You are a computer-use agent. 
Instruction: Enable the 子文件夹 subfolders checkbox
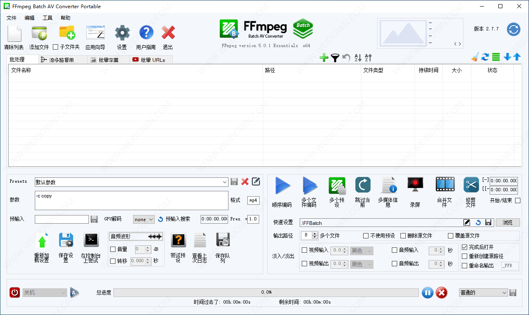(x=56, y=47)
